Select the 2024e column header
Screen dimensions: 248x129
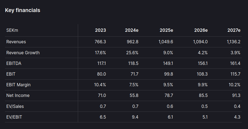(x=132, y=30)
